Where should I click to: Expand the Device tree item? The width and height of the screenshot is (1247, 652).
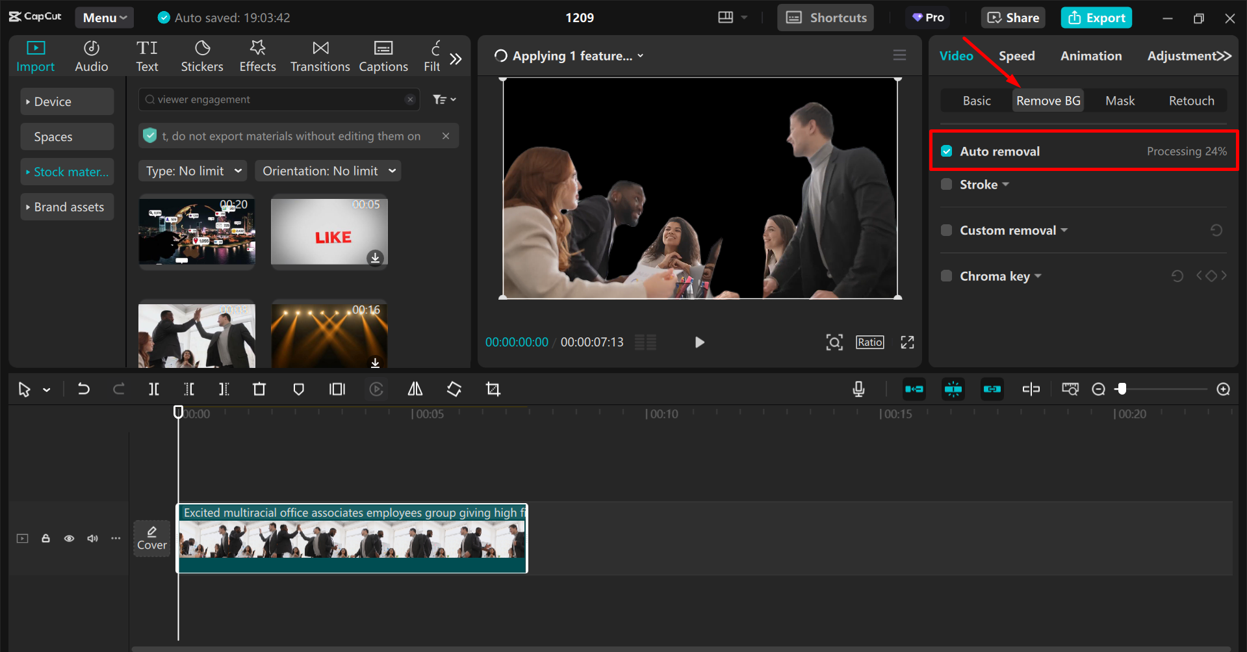coord(67,101)
